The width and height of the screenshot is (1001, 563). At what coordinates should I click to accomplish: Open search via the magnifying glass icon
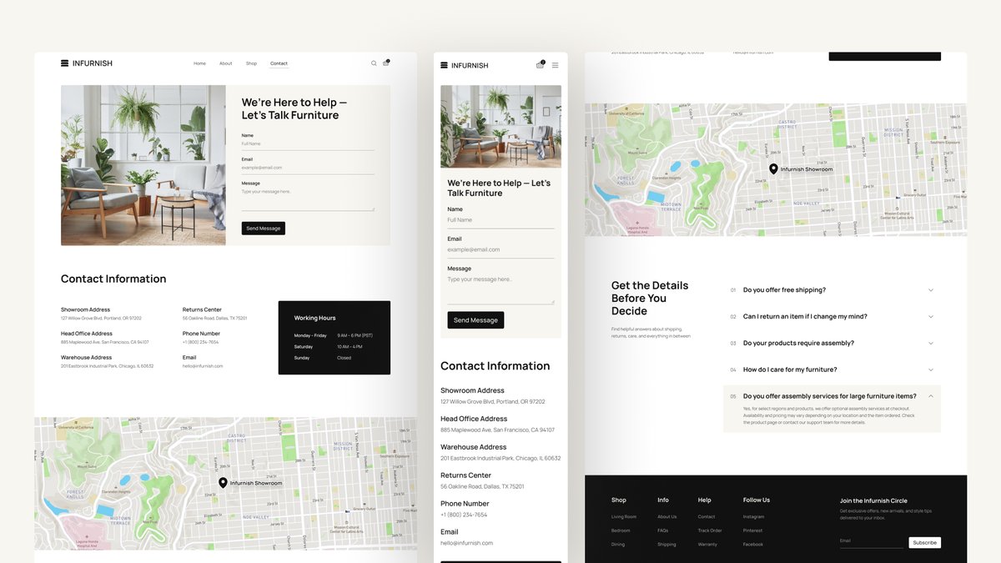374,63
